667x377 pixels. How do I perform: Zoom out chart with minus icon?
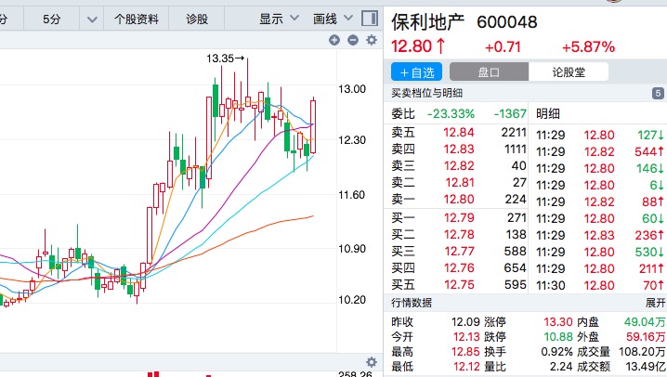353,40
